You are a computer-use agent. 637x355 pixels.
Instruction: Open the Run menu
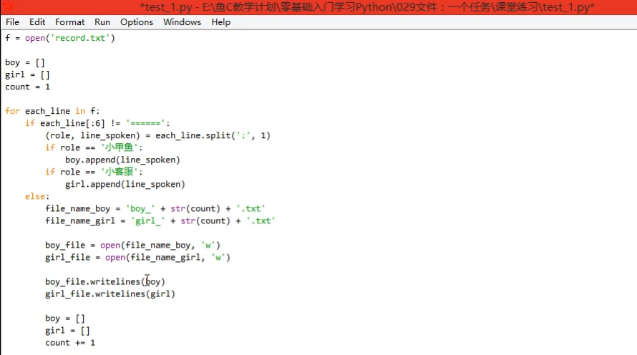point(102,22)
